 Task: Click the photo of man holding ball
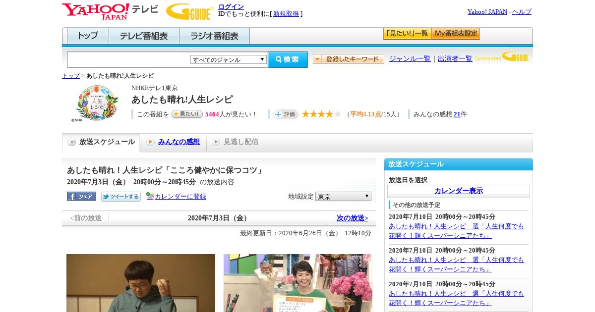tap(141, 283)
